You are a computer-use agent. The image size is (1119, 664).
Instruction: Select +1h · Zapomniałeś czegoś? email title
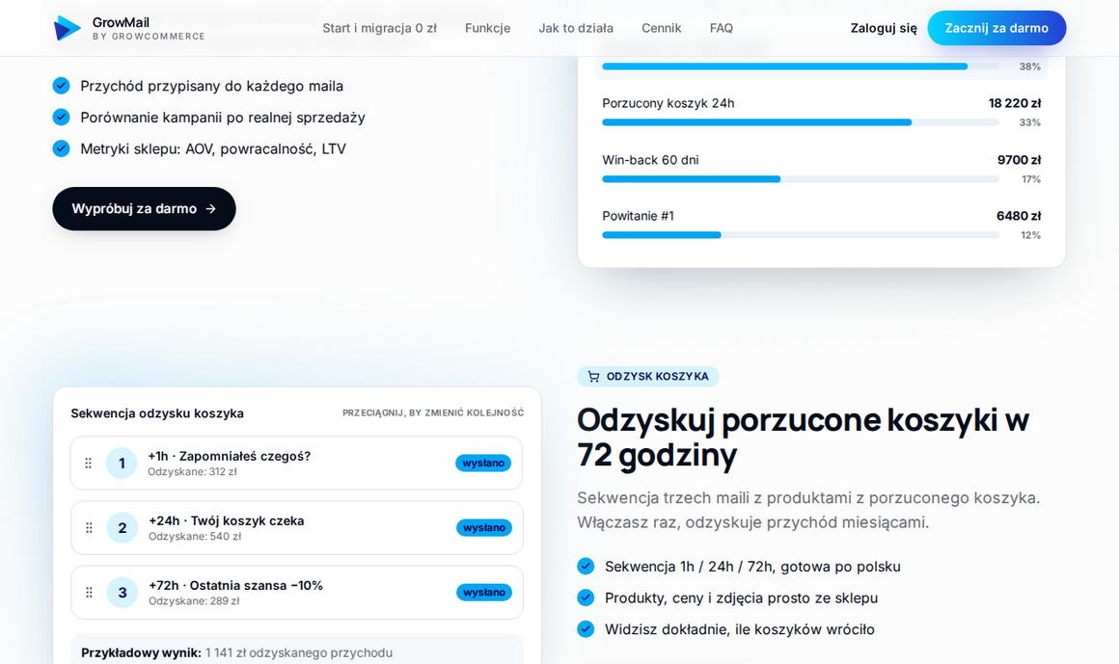click(229, 457)
